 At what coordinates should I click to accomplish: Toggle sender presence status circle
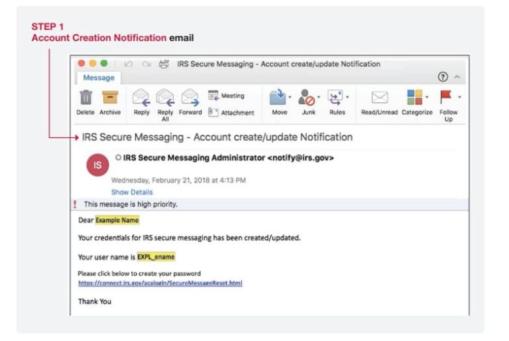click(x=118, y=158)
